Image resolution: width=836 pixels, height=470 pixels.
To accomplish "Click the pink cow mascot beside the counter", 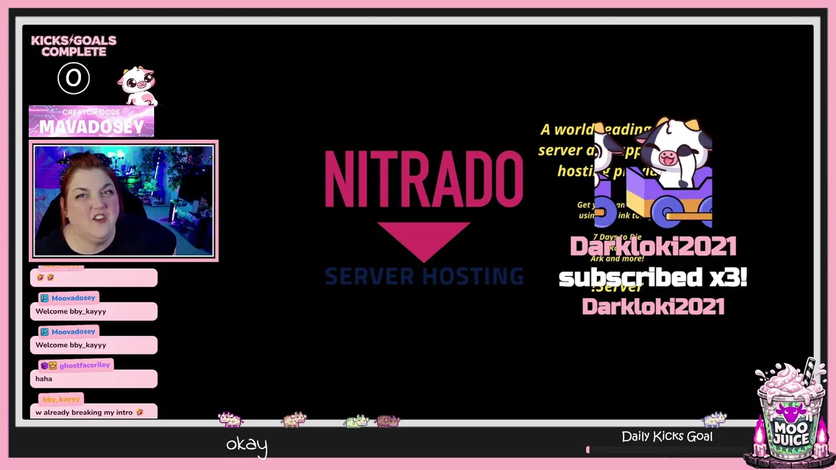I will [137, 86].
